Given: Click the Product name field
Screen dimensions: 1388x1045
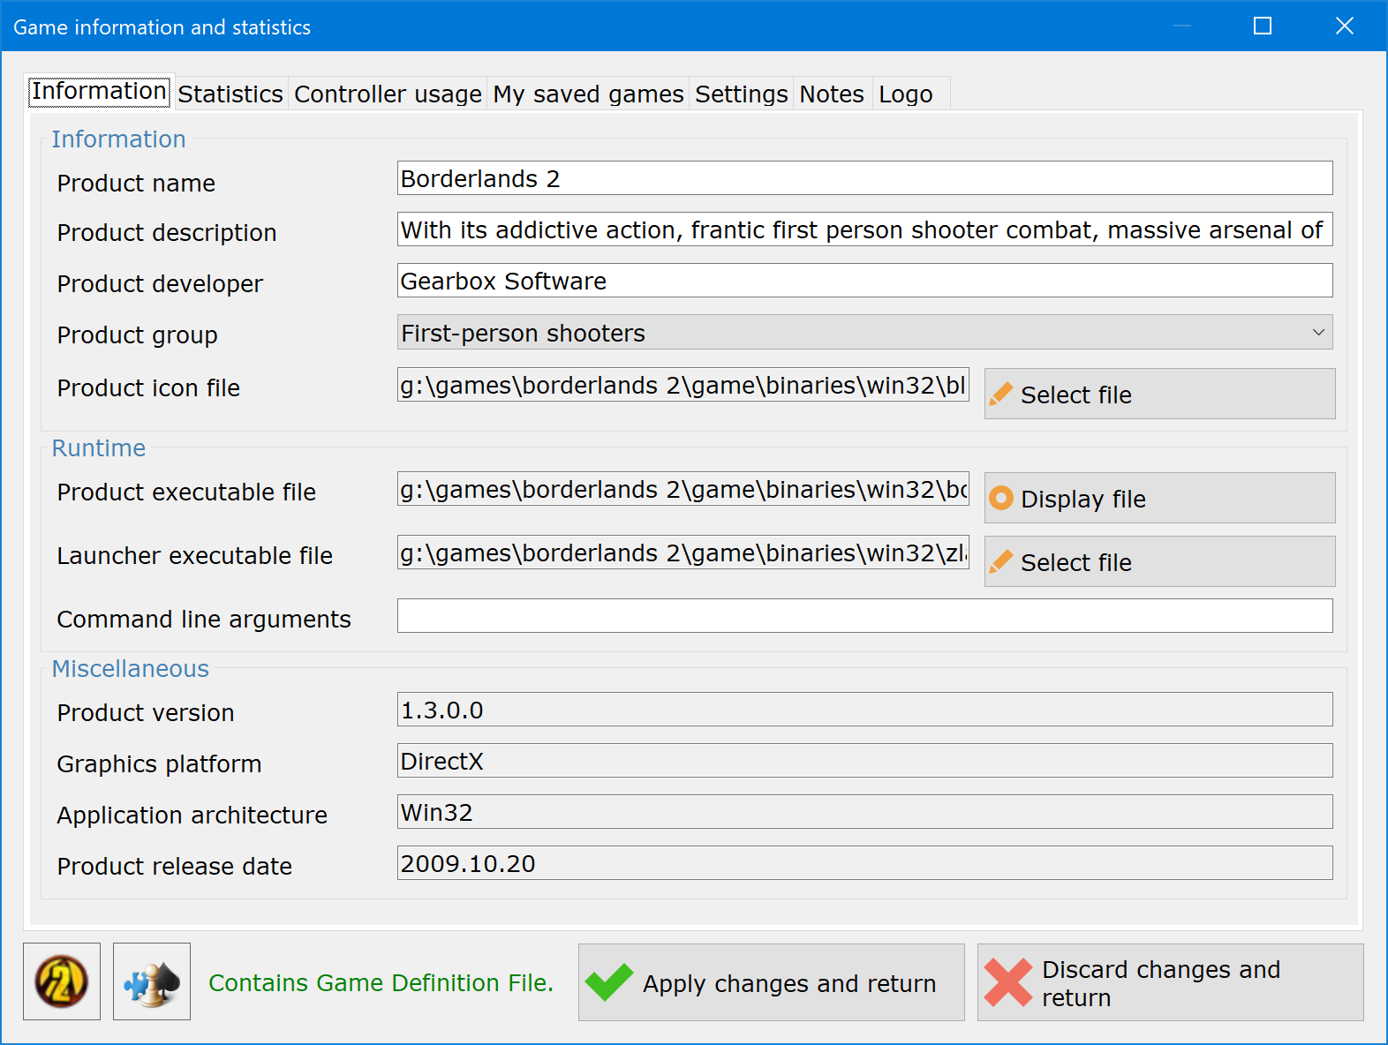Looking at the screenshot, I should tap(865, 178).
